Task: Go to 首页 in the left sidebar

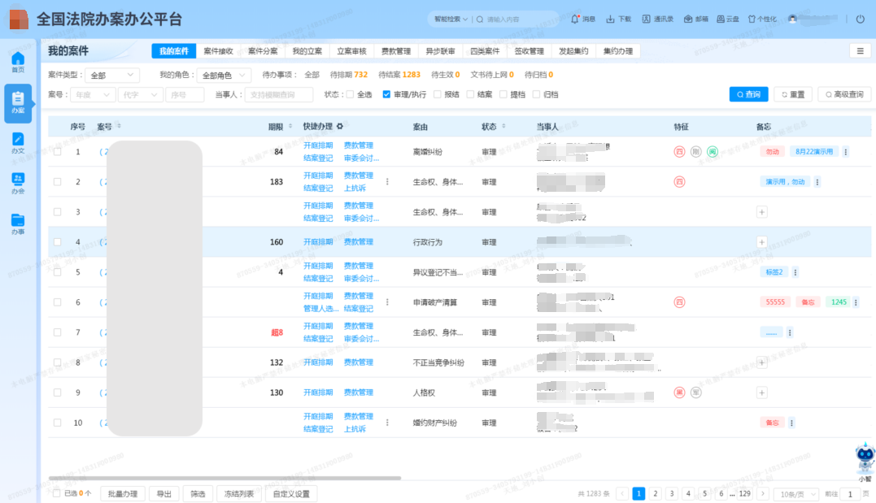Action: pyautogui.click(x=18, y=61)
